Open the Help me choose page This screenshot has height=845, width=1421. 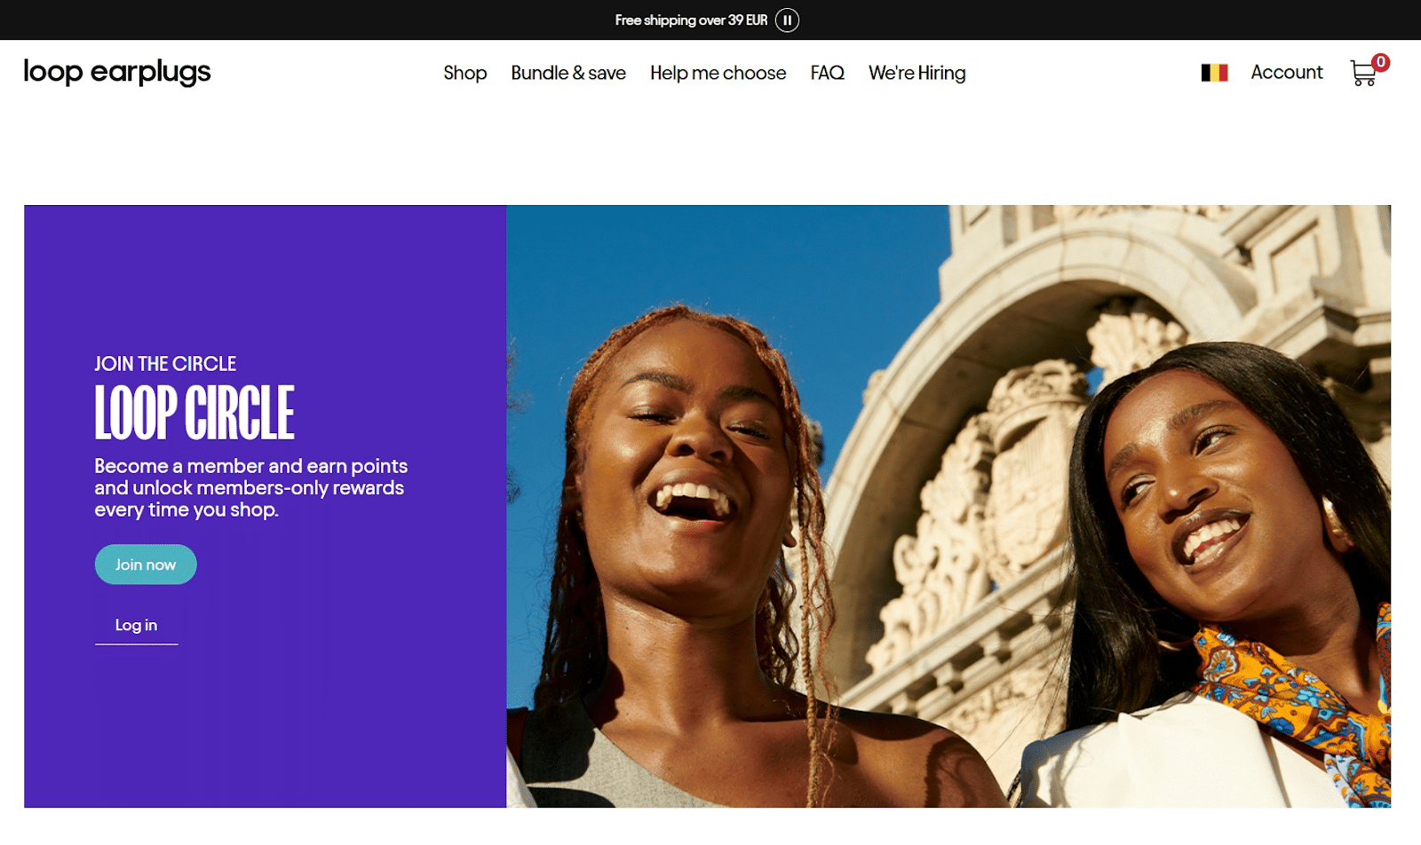tap(718, 73)
